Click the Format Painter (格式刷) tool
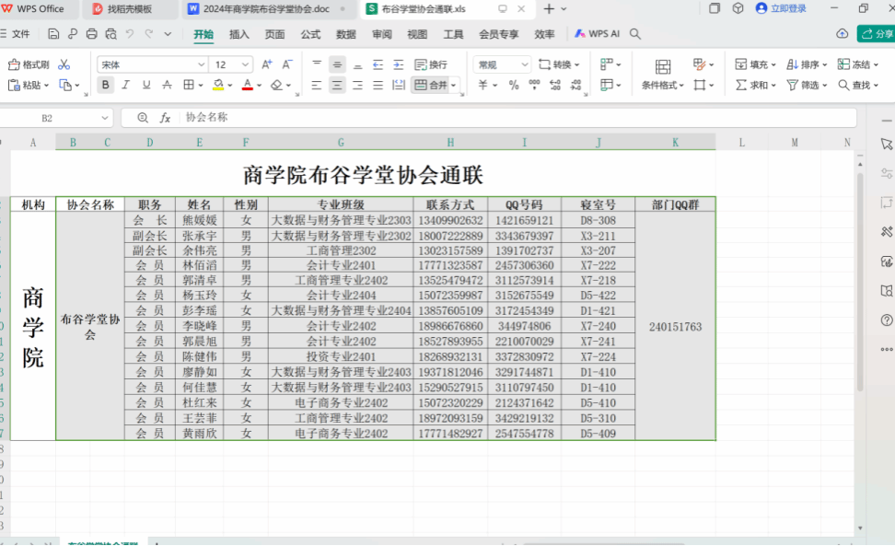This screenshot has height=546, width=895. (28, 64)
